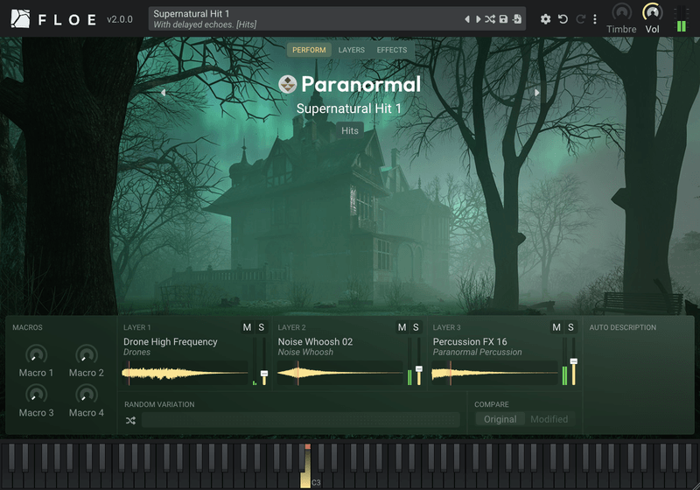This screenshot has height=490, width=700.
Task: Click the Hits tag button
Action: click(x=349, y=130)
